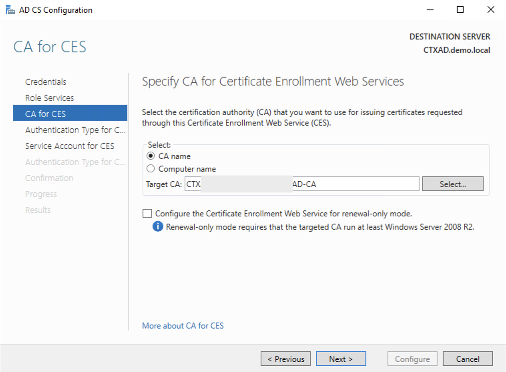Click the grayed-out Configure button
Screen dimensions: 506x372
point(412,359)
